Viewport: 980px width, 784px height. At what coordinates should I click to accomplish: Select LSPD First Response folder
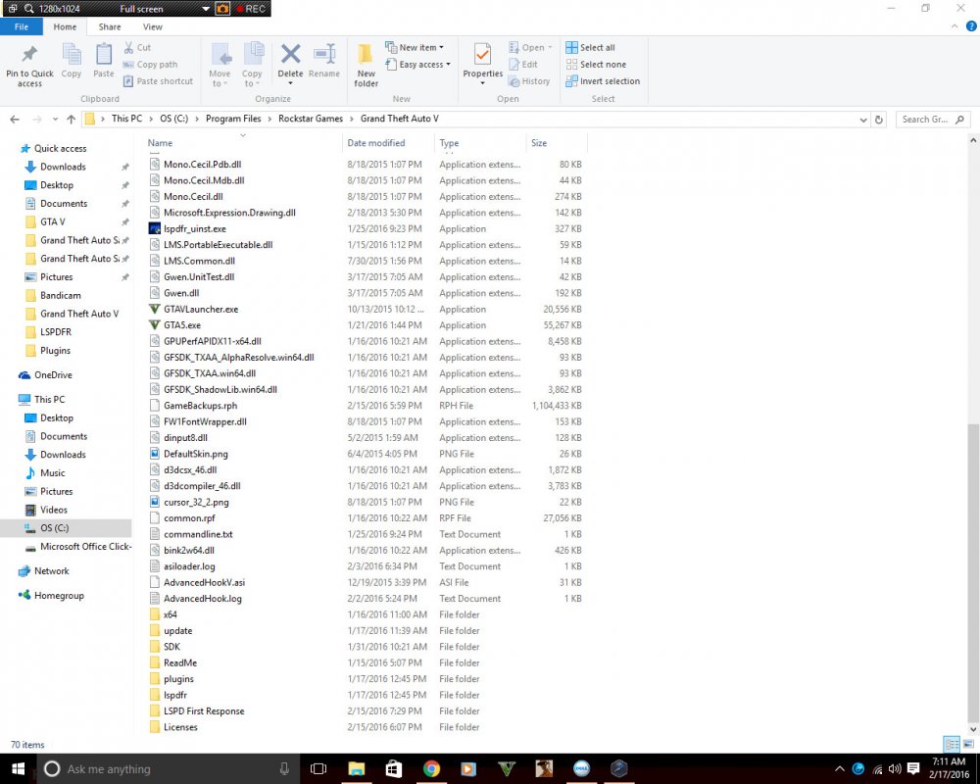click(204, 710)
